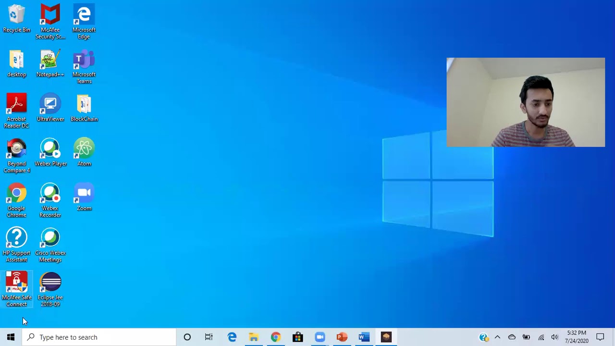Select McAfee Security Scan desktop shortcut
615x346 pixels.
pos(50,22)
